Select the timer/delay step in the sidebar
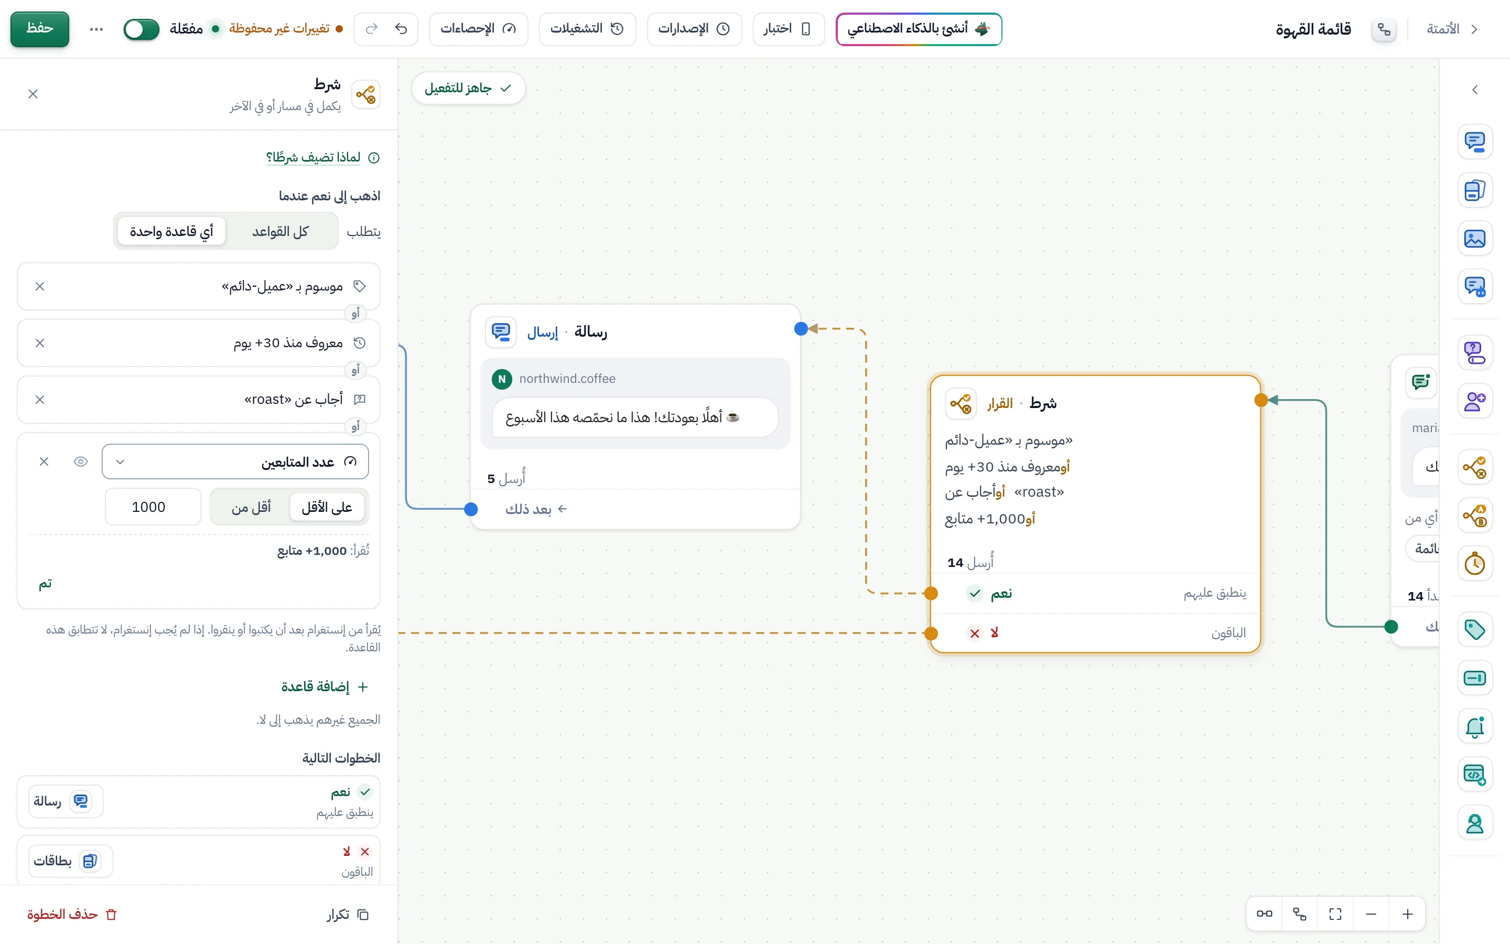 pyautogui.click(x=1474, y=563)
